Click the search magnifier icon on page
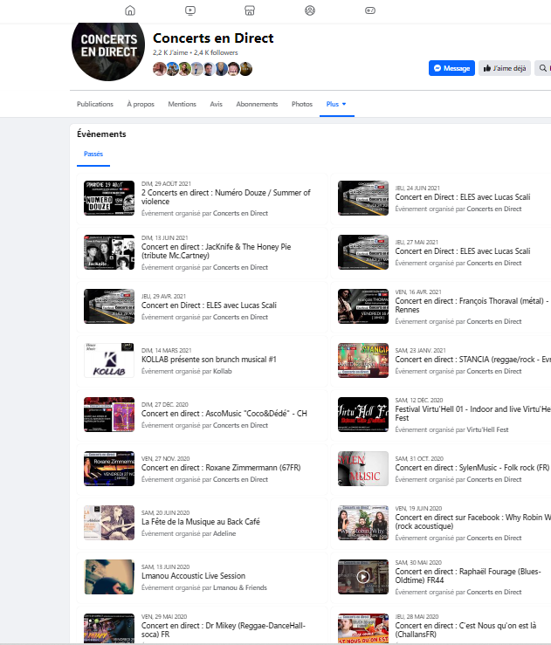 pos(543,68)
